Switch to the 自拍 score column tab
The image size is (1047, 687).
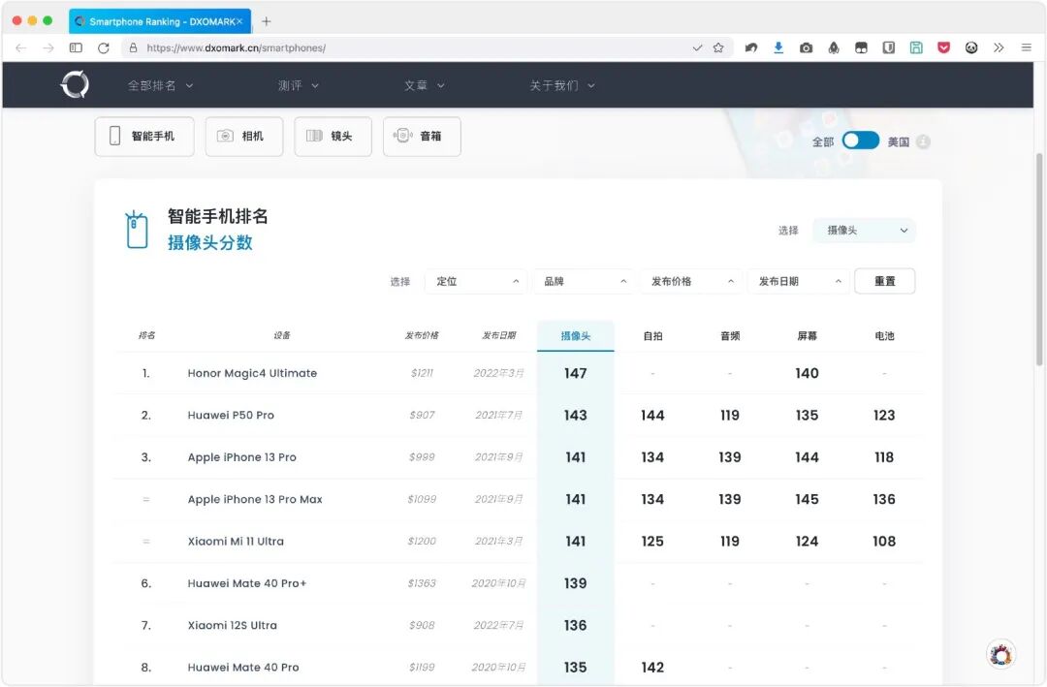(652, 336)
